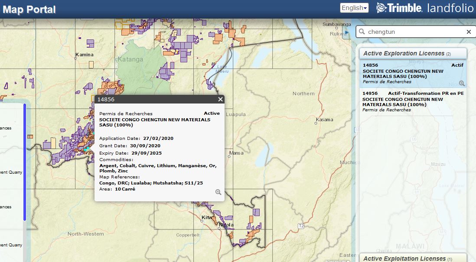Image resolution: width=476 pixels, height=262 pixels.
Task: Click the left panel blue scrollbar
Action: [25, 162]
